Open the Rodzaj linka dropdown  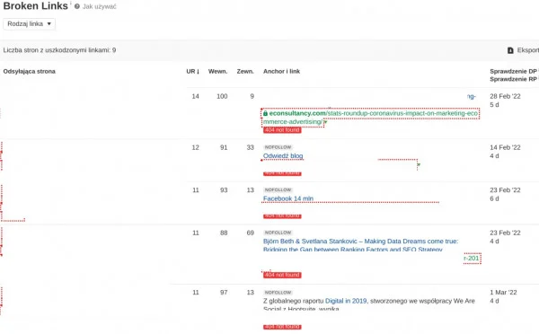coord(30,23)
